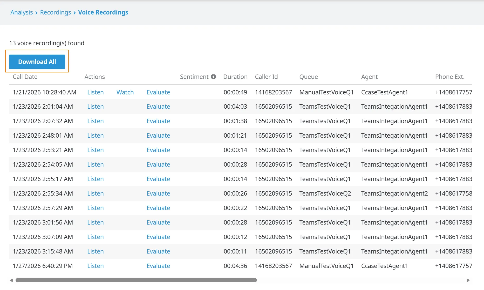The width and height of the screenshot is (484, 290).
Task: Evaluate the 1/27/2026 6:40:29 PM recording
Action: (x=158, y=266)
